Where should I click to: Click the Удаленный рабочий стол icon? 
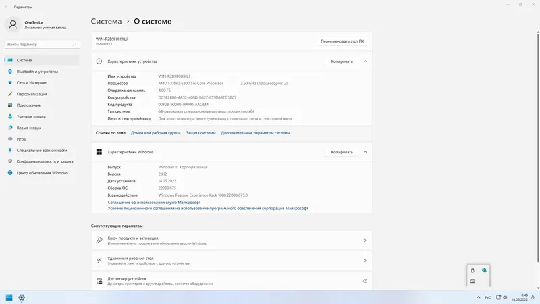point(99,261)
